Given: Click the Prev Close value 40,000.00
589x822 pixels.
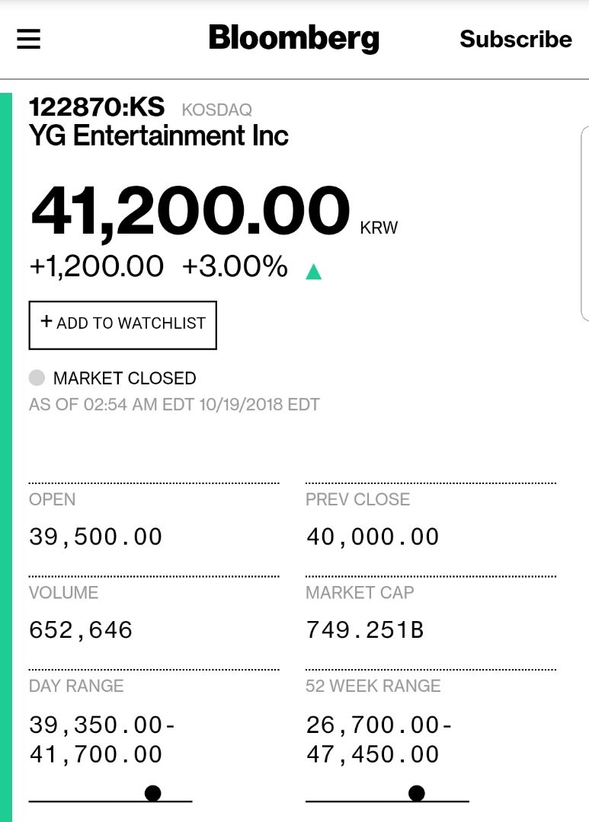Looking at the screenshot, I should (373, 537).
